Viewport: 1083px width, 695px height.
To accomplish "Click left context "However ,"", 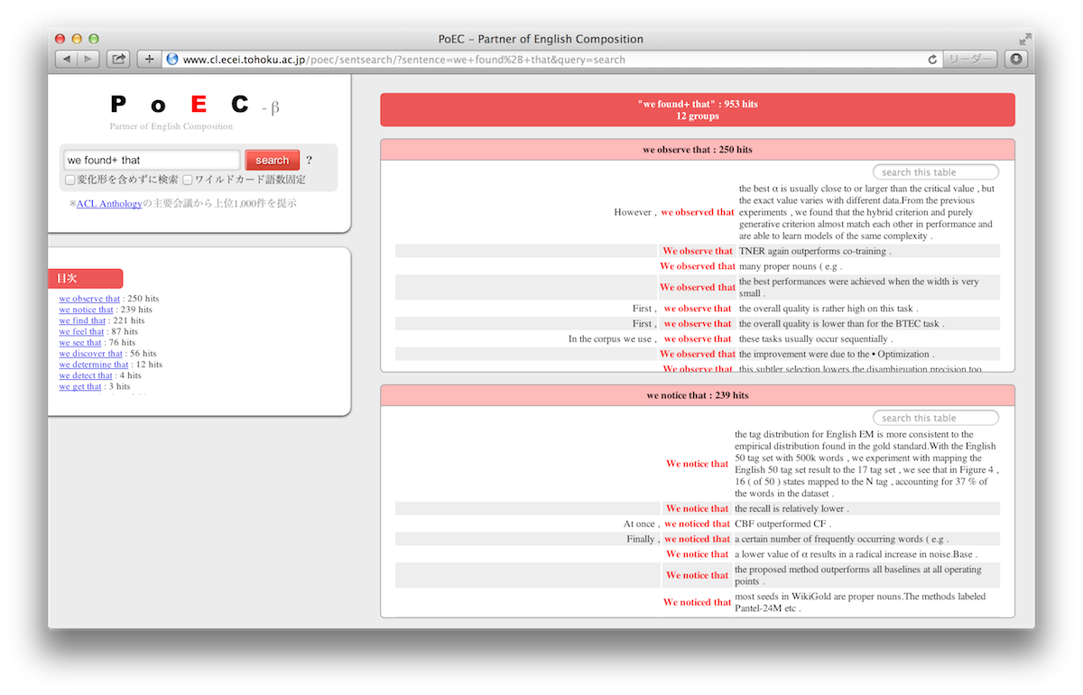I will tap(635, 212).
